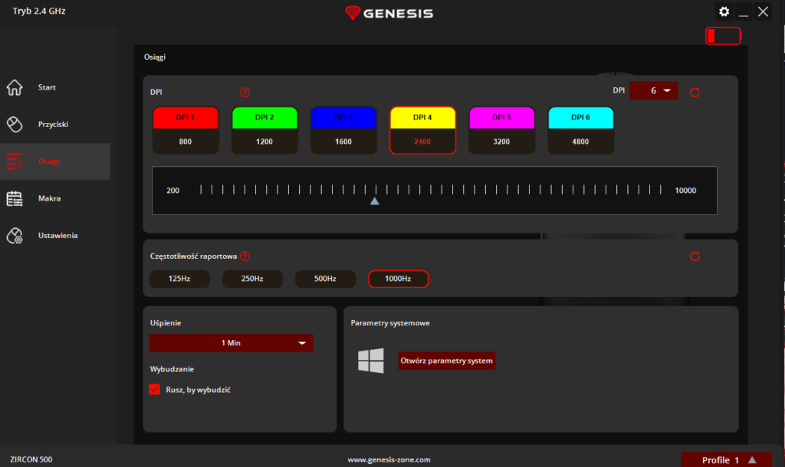
Task: Click the DPI help question mark icon
Action: [245, 91]
